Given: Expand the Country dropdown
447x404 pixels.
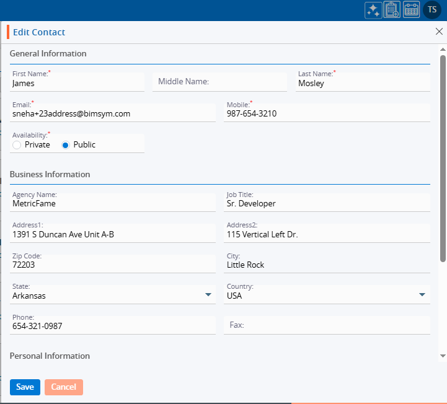Looking at the screenshot, I should click(x=422, y=295).
